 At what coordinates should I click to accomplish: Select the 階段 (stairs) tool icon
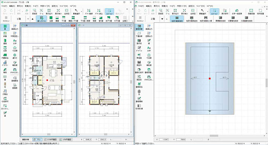(x=5, y=71)
